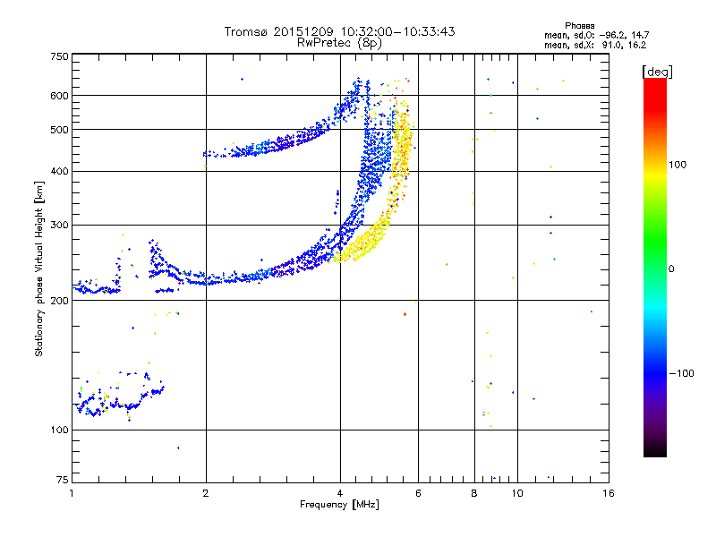The width and height of the screenshot is (716, 537).
Task: Click the isolated red echo point below 200 km
Action: pos(405,314)
